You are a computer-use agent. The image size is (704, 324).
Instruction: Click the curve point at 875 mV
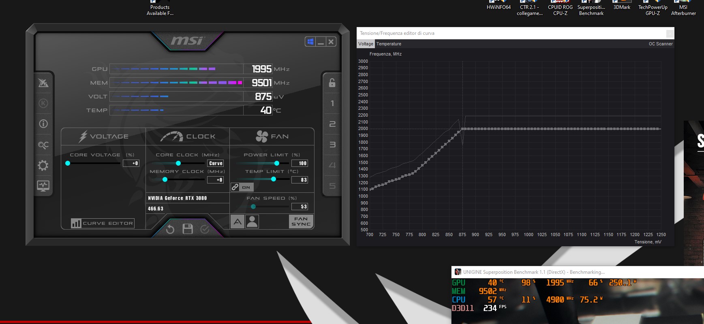point(462,129)
